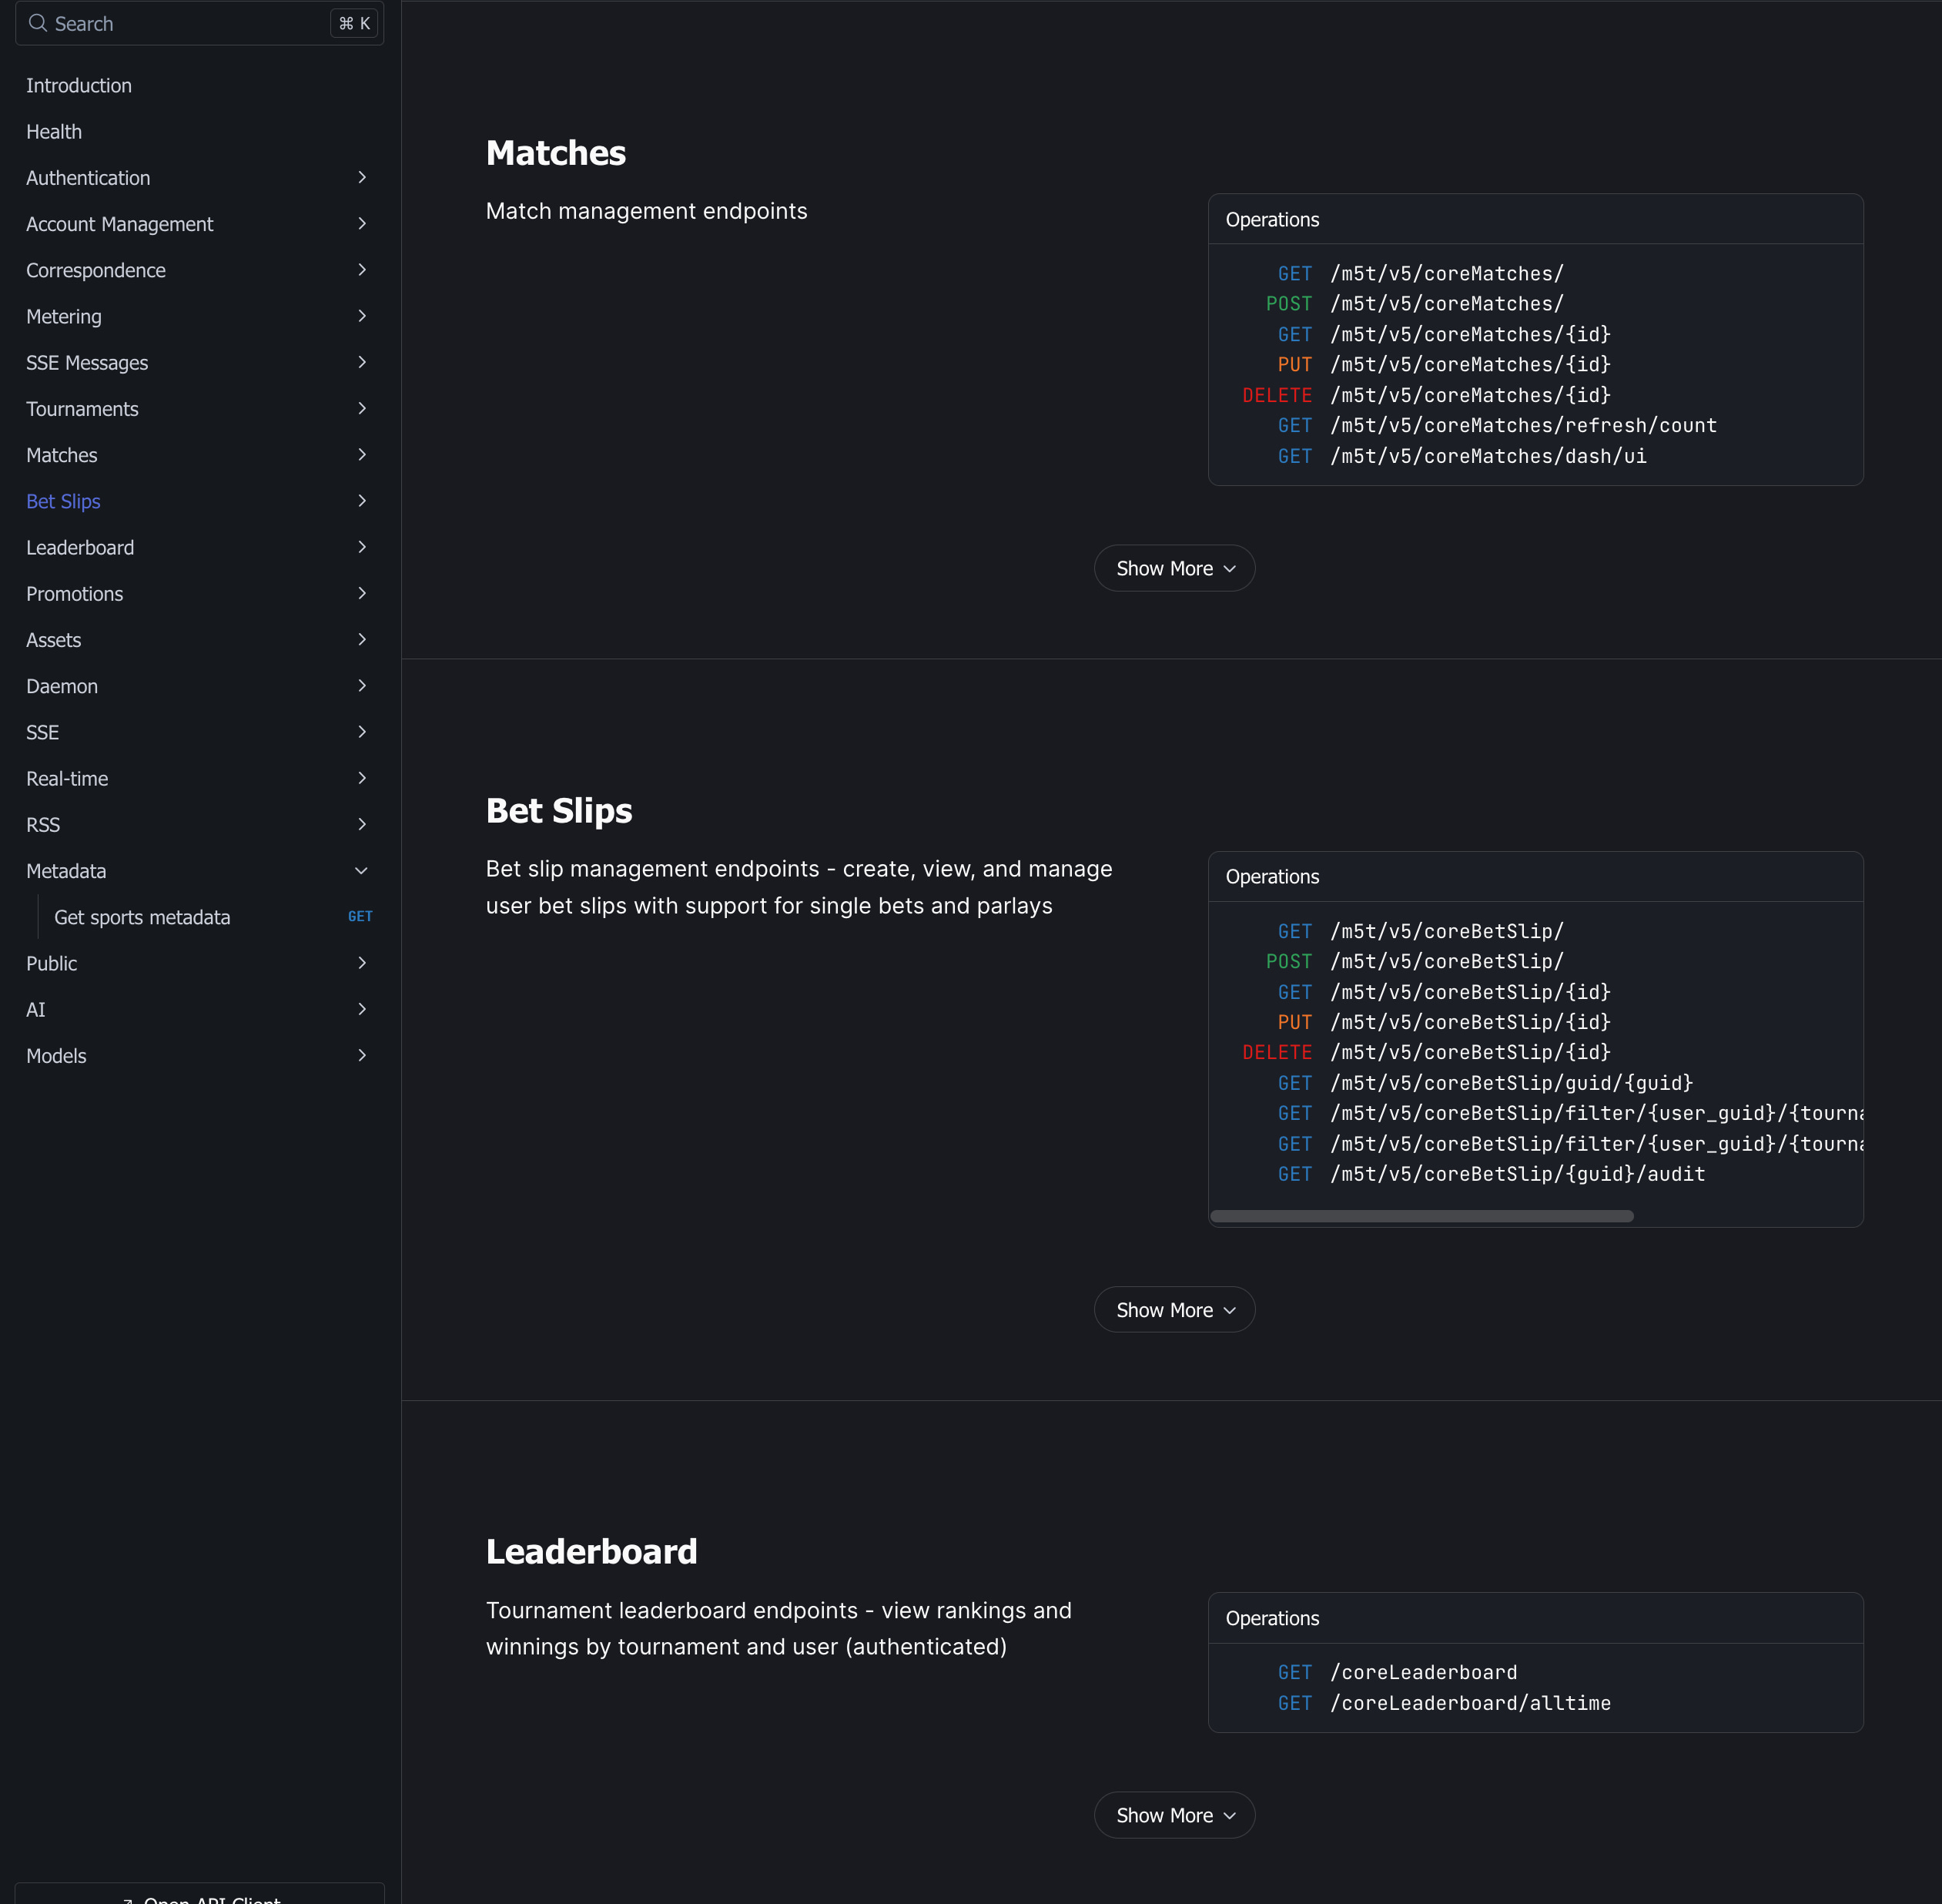Expand the Tournaments chevron
Image resolution: width=1942 pixels, height=1904 pixels.
[362, 408]
